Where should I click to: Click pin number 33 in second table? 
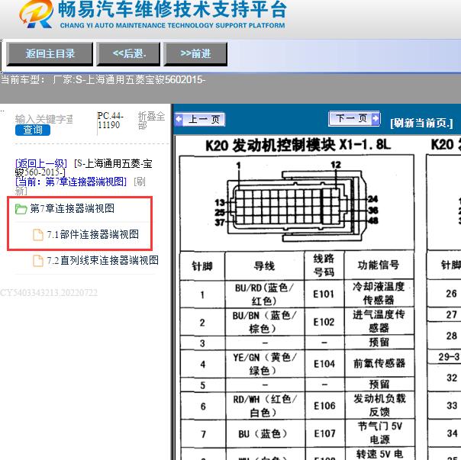point(452,405)
